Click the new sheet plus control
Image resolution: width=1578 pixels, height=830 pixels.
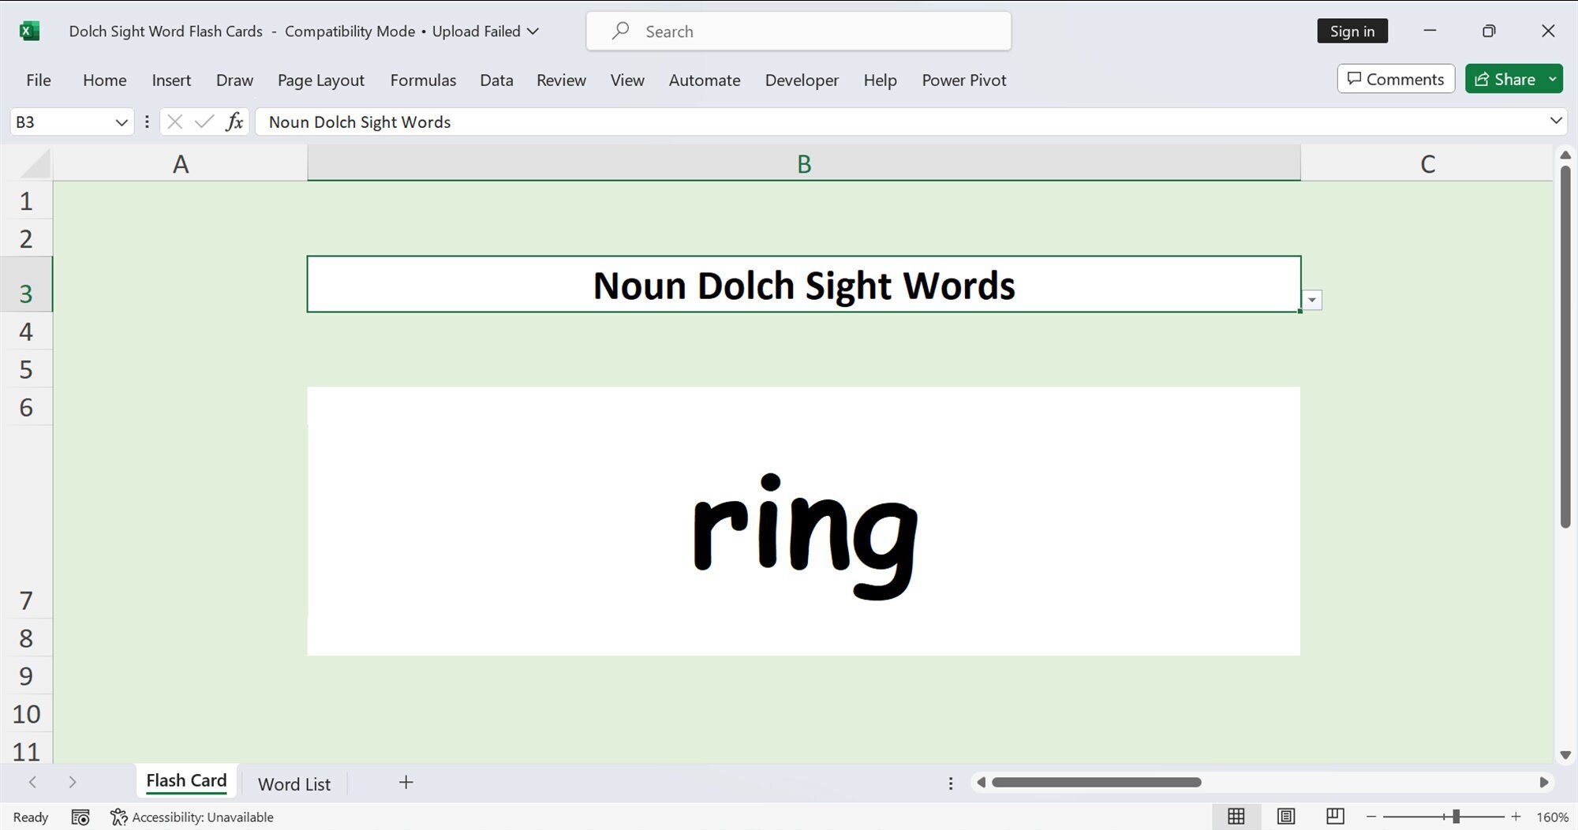[x=406, y=782]
